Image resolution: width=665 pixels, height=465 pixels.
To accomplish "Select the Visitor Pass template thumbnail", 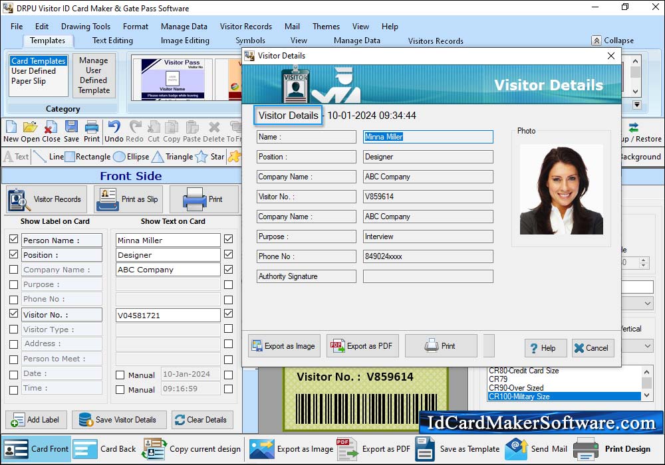I will (173, 79).
